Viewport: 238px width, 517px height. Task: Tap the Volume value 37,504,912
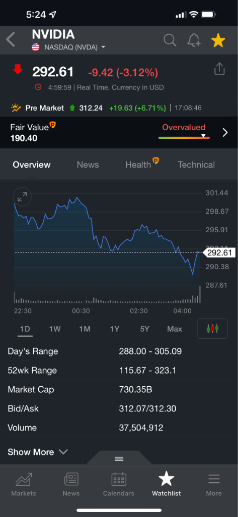(141, 428)
